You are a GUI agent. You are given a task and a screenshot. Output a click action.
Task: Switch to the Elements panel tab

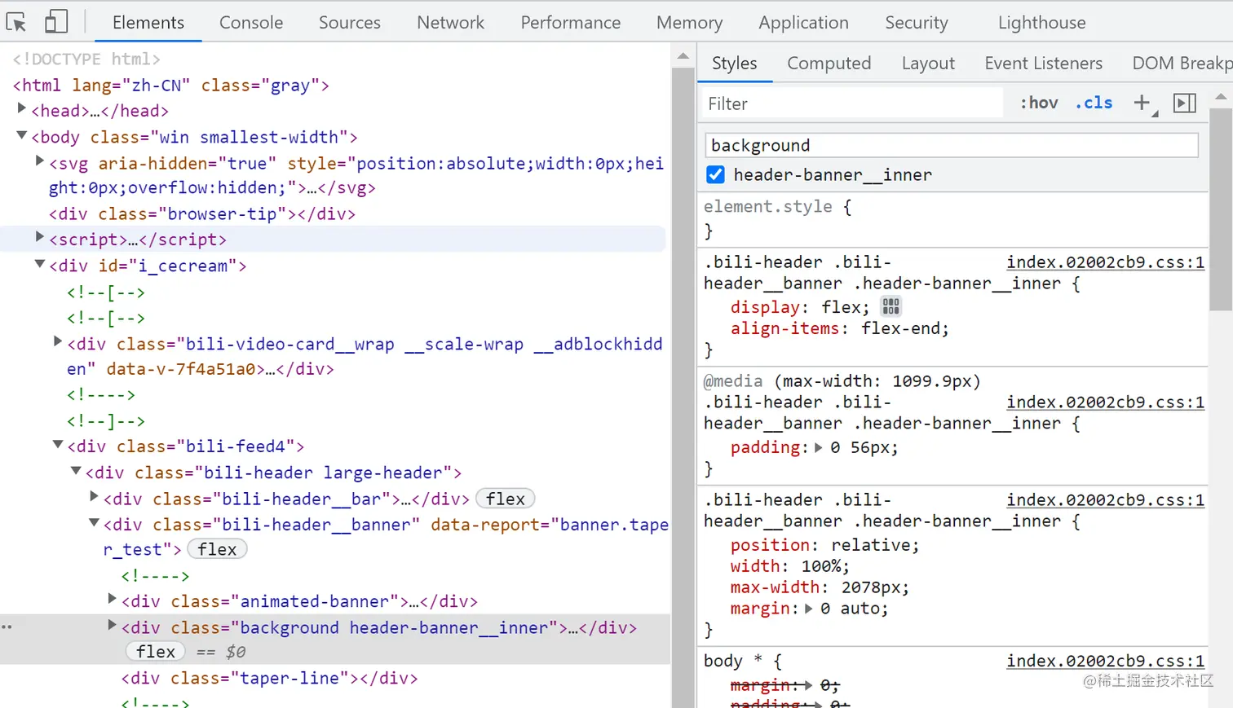[148, 23]
